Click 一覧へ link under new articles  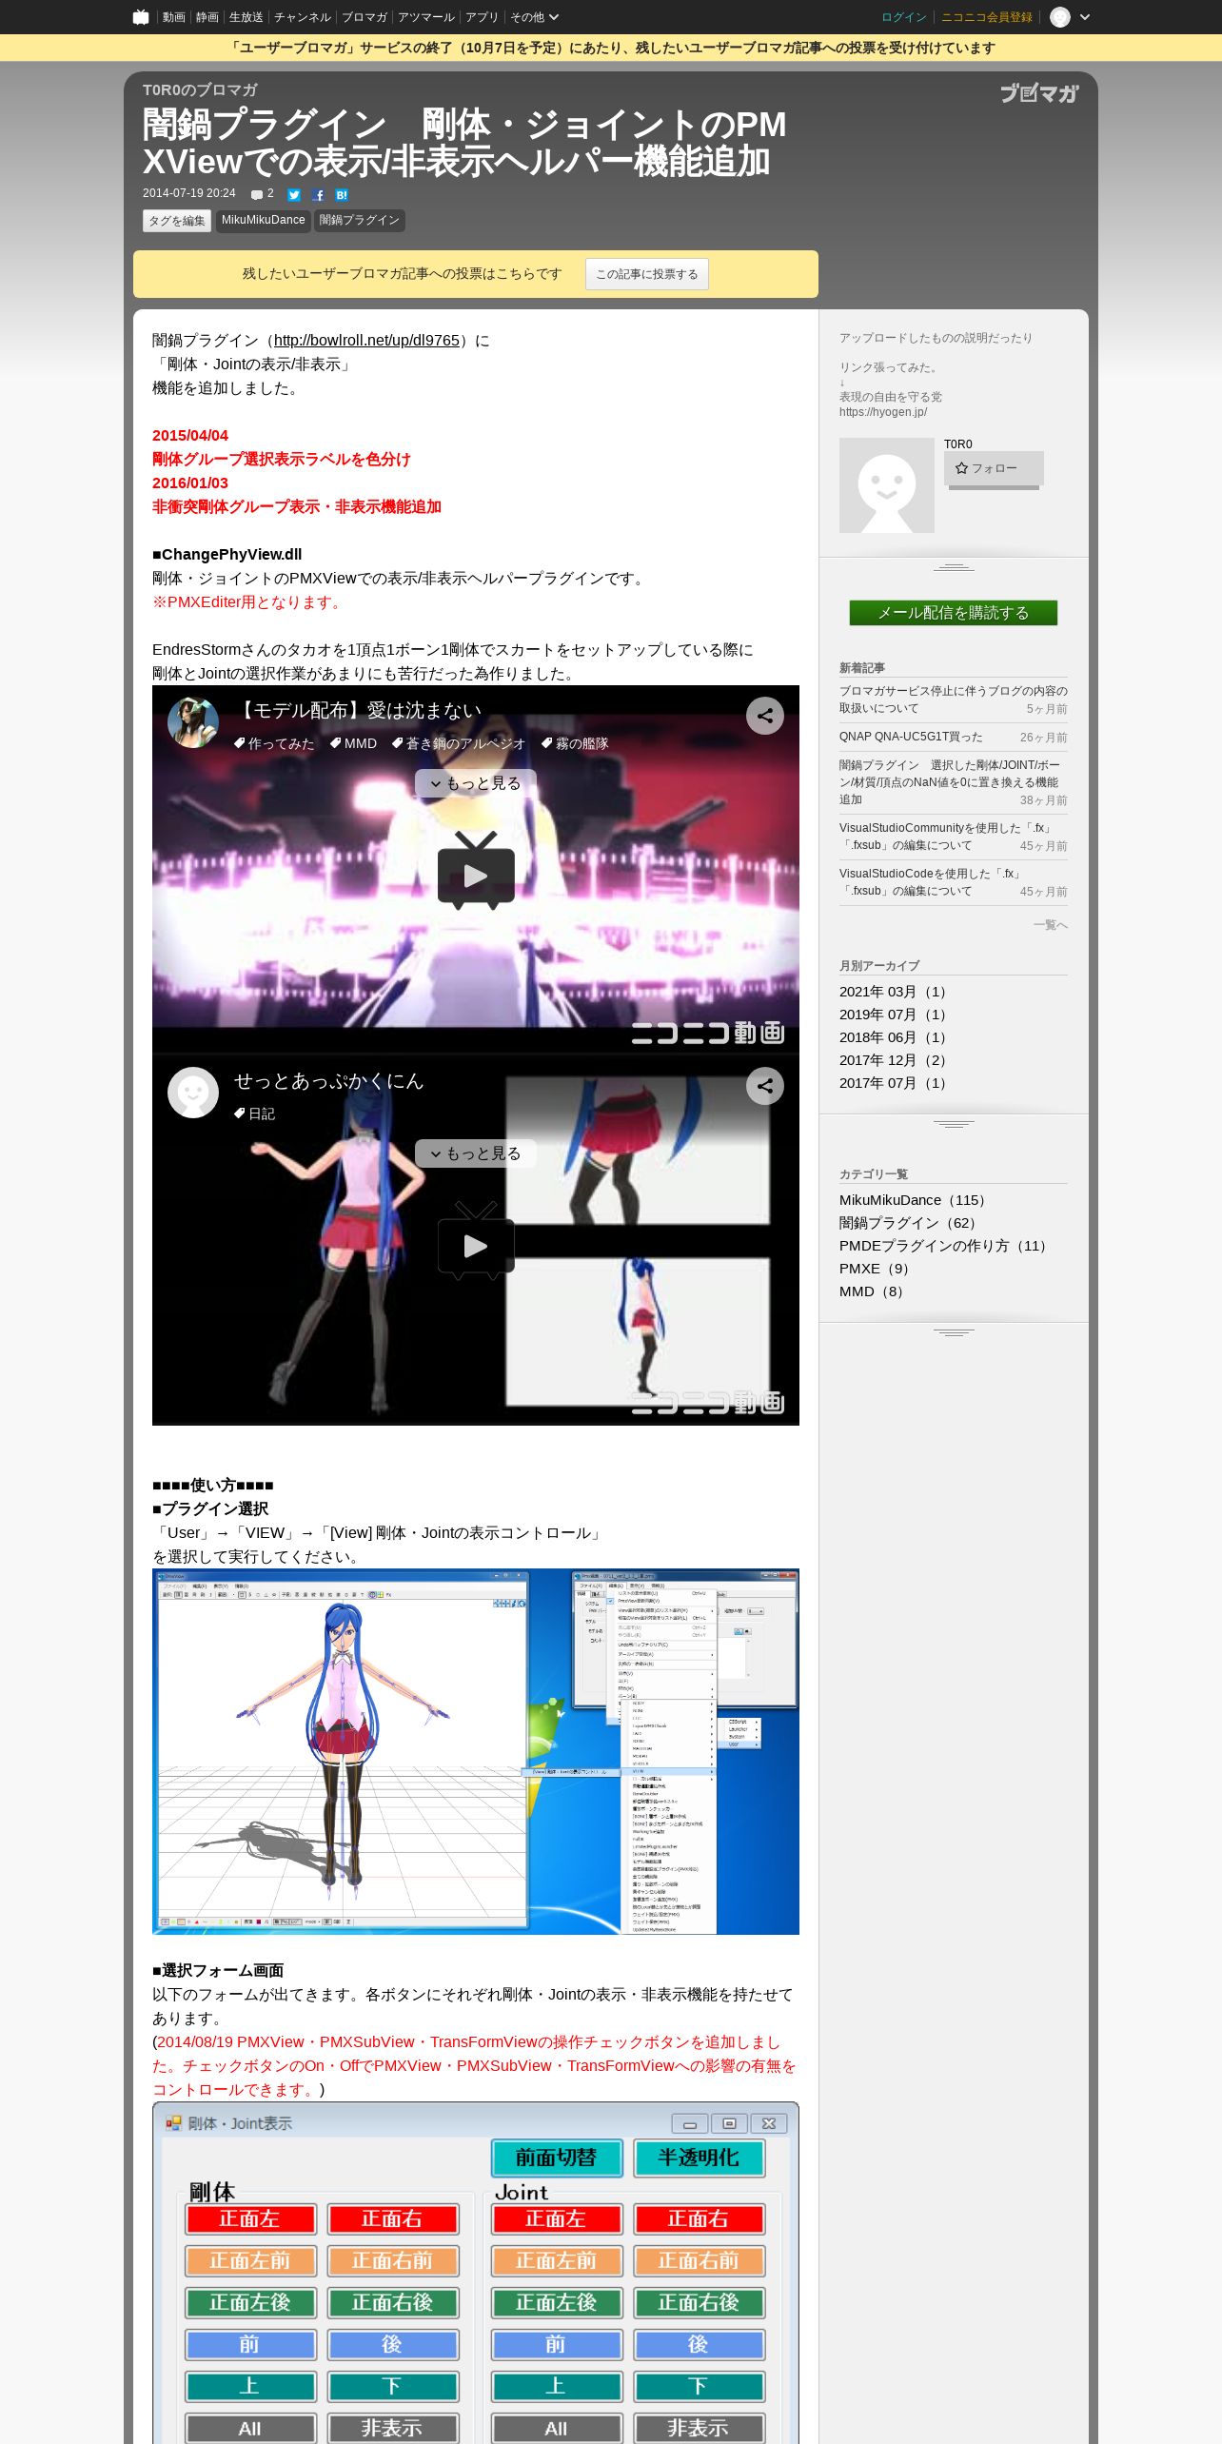click(x=1051, y=925)
